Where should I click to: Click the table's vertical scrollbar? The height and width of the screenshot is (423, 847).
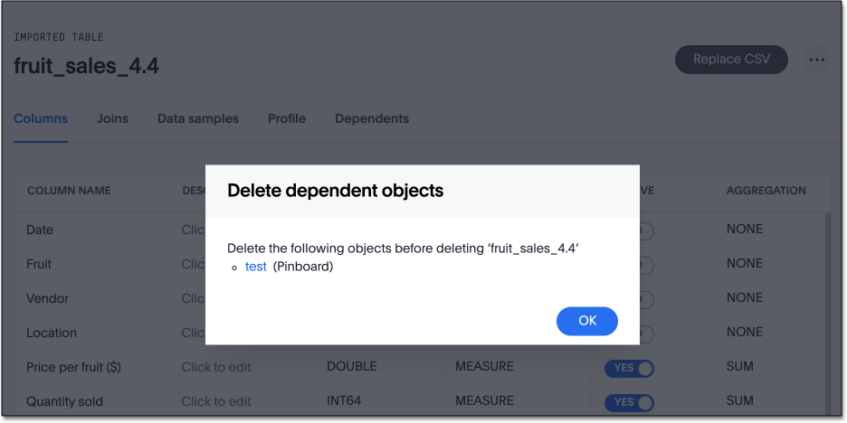pyautogui.click(x=826, y=298)
